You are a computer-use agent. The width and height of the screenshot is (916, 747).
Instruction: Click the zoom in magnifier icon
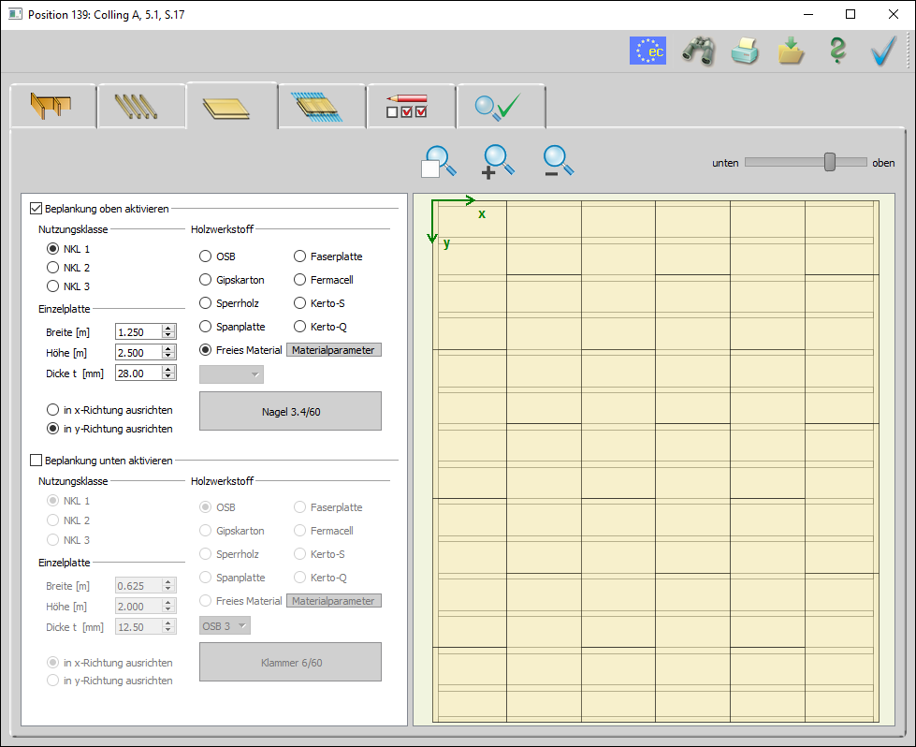[498, 162]
